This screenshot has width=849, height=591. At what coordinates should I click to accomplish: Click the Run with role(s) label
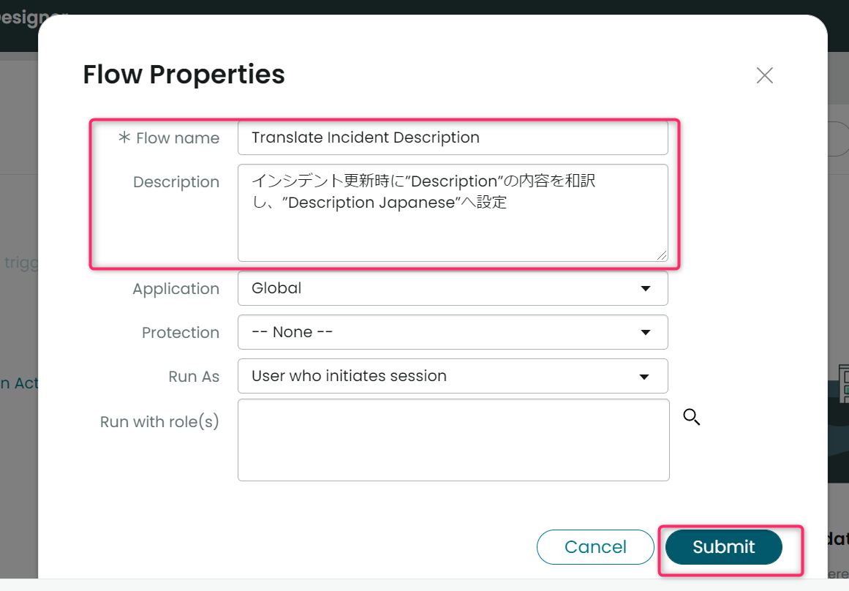(159, 421)
